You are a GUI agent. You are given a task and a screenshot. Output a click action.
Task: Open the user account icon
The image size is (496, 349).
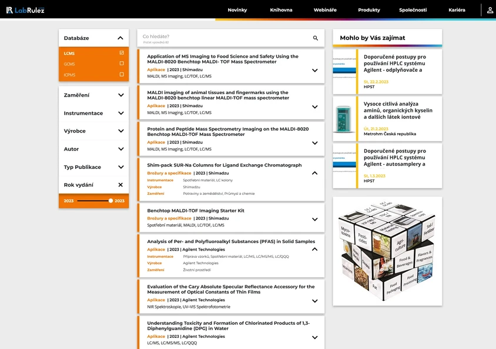(x=490, y=10)
